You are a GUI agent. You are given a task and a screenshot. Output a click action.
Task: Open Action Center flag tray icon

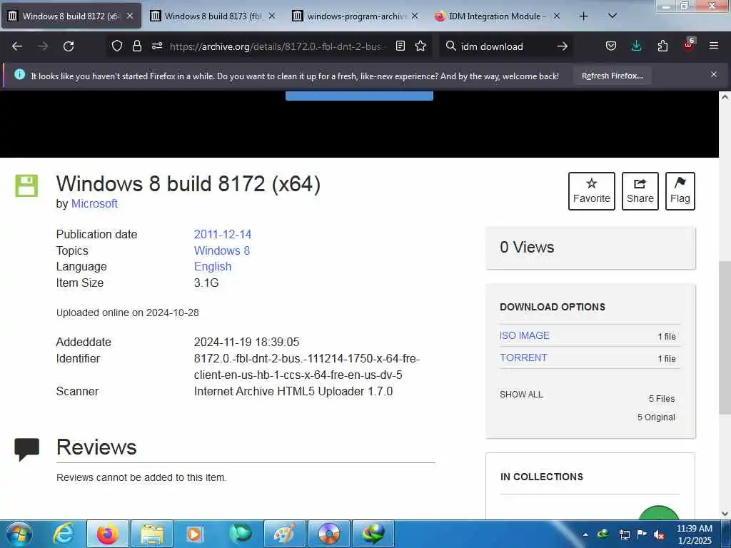642,534
